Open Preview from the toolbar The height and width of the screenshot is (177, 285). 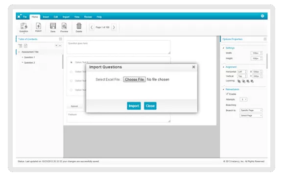point(64,27)
